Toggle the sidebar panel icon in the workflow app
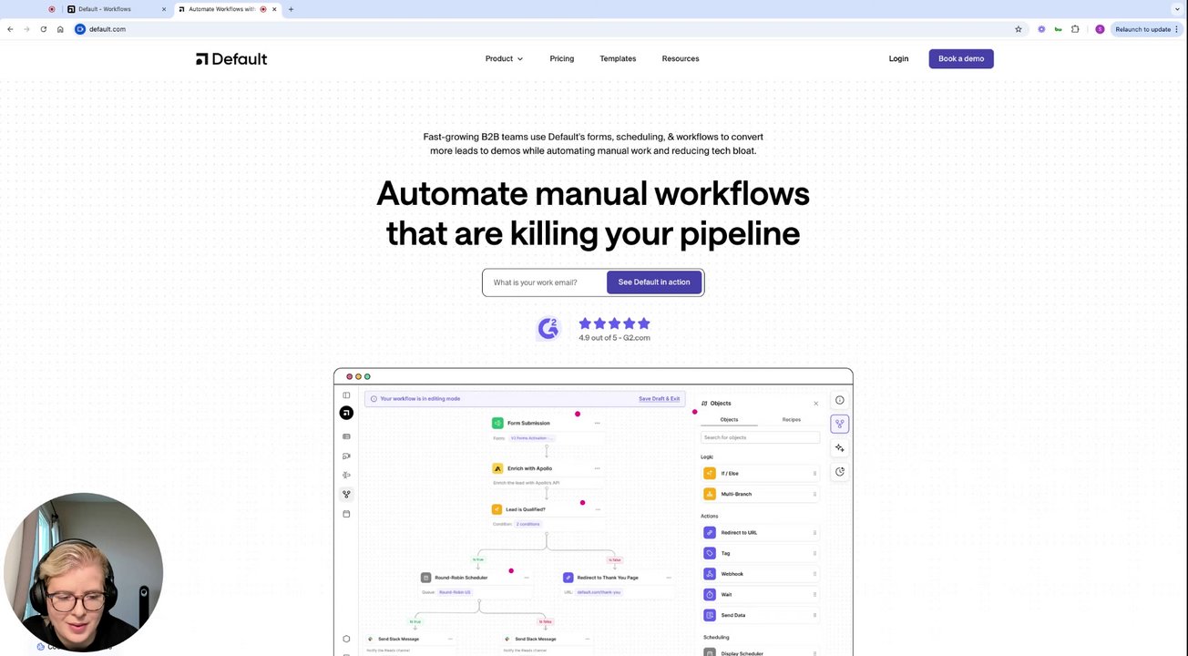This screenshot has width=1188, height=656. pos(346,395)
